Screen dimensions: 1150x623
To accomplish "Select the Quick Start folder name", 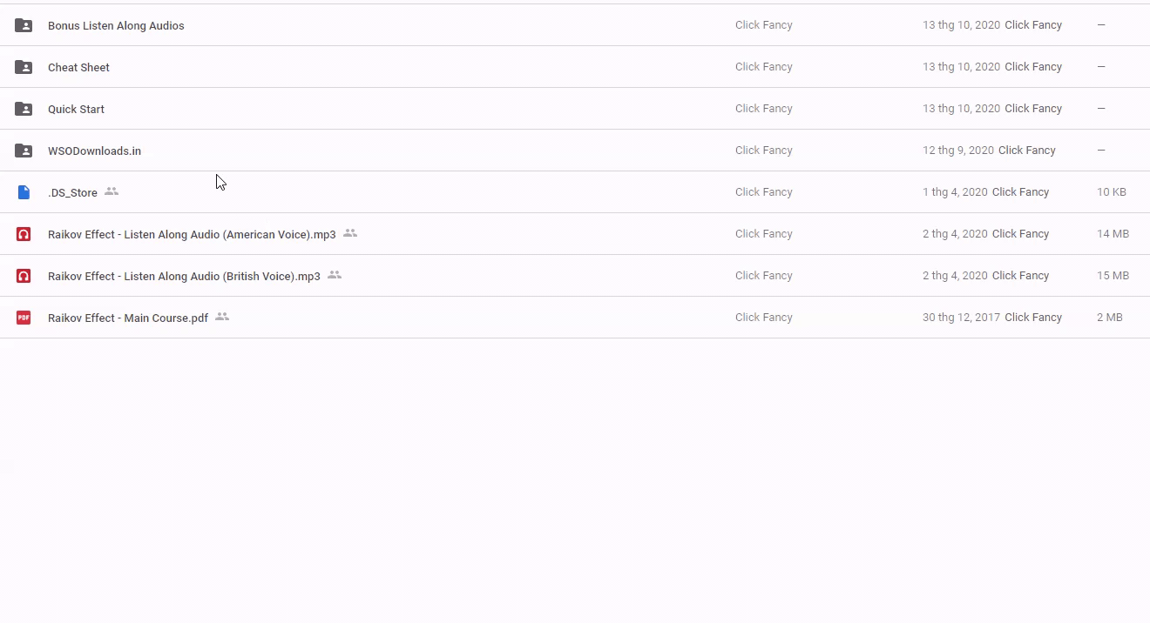I will click(x=76, y=110).
